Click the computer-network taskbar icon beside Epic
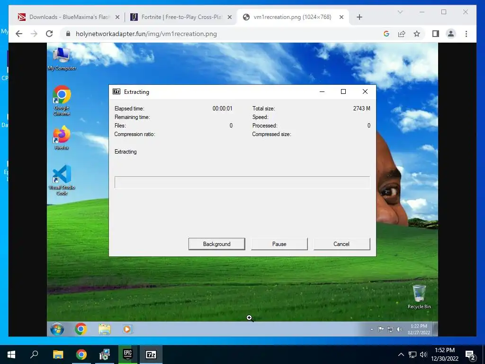The width and height of the screenshot is (485, 364). coord(105,355)
